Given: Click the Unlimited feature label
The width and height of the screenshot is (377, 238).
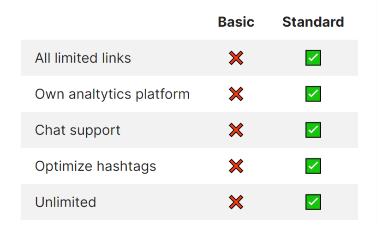Looking at the screenshot, I should pos(66,202).
